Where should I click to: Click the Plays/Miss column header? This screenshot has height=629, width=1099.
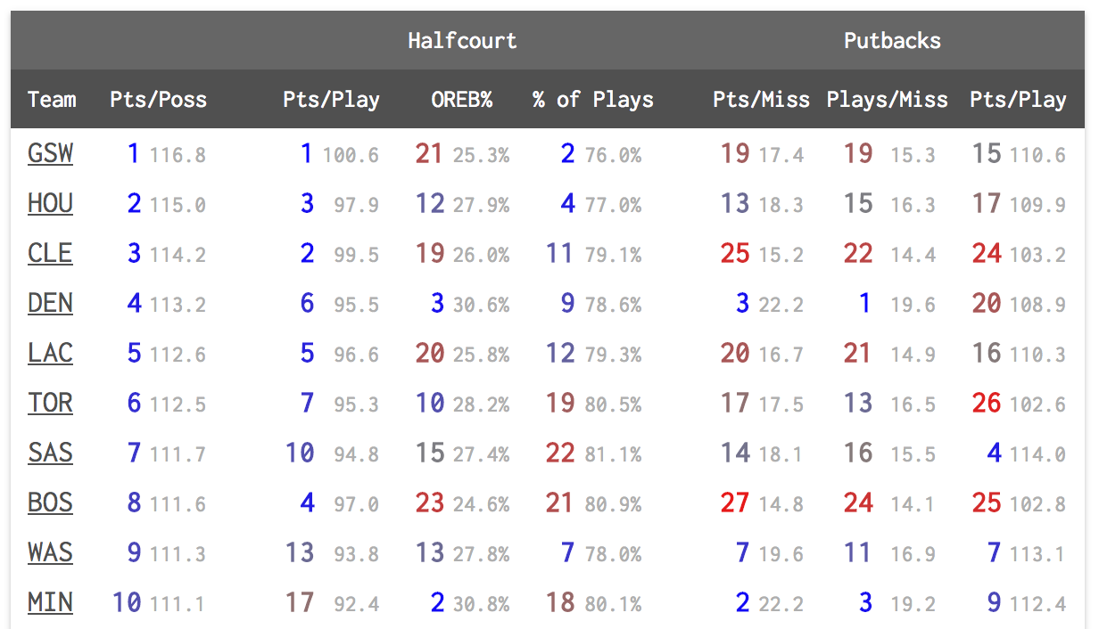point(887,99)
